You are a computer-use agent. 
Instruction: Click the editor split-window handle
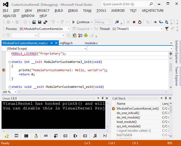171,54
